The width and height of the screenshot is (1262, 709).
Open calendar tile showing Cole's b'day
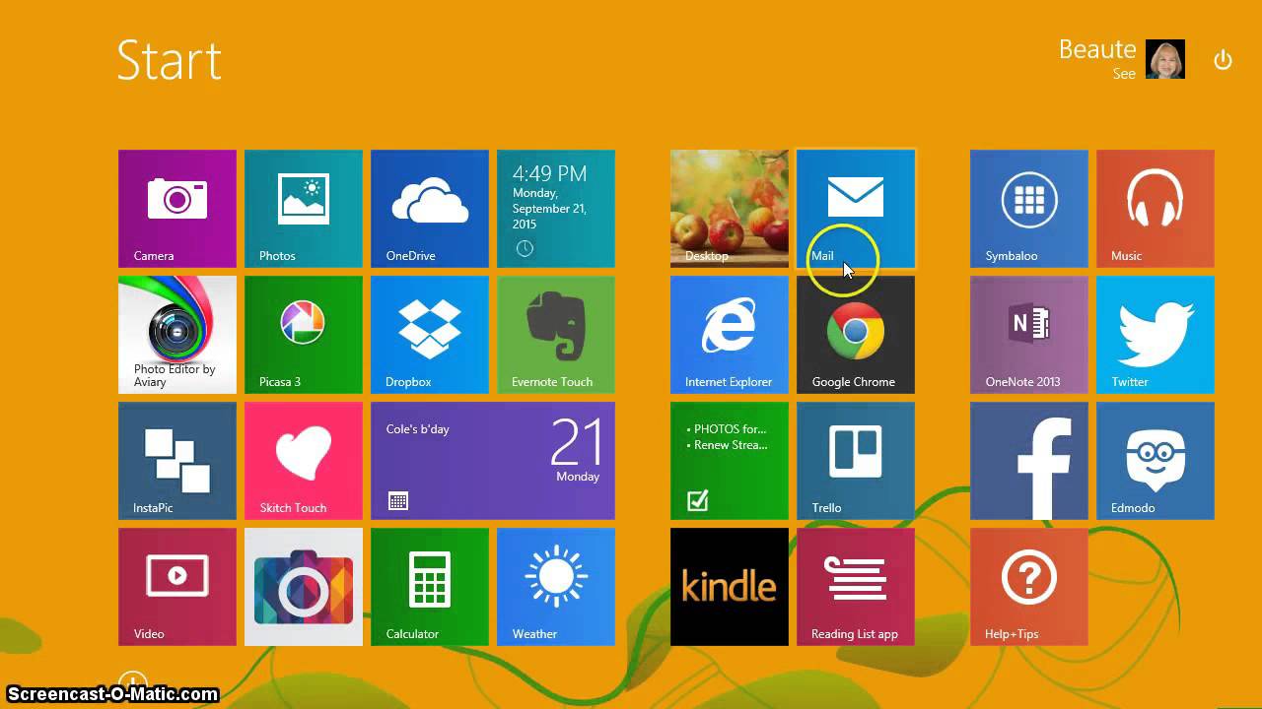493,461
